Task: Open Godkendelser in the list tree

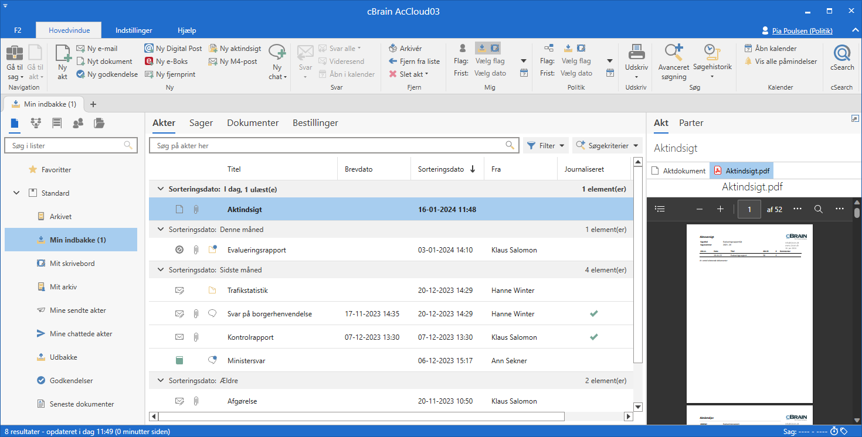Action: pyautogui.click(x=72, y=381)
